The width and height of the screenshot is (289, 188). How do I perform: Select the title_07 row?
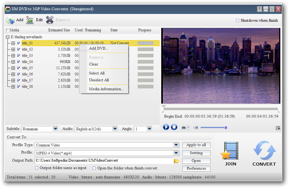coord(27,80)
